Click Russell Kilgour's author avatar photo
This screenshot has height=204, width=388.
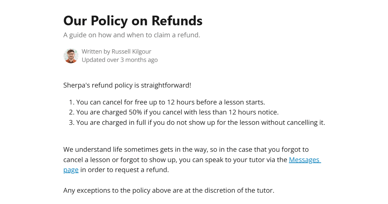point(71,56)
